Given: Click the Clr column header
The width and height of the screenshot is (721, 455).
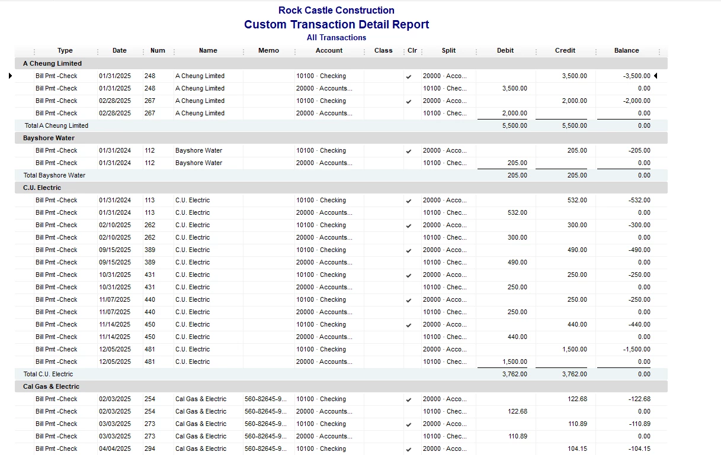Looking at the screenshot, I should [x=412, y=51].
